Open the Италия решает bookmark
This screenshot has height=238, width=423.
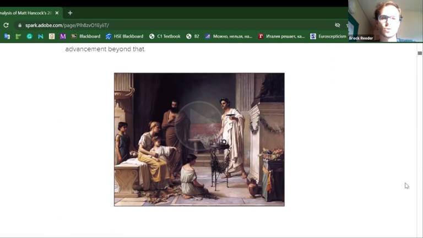pyautogui.click(x=281, y=36)
